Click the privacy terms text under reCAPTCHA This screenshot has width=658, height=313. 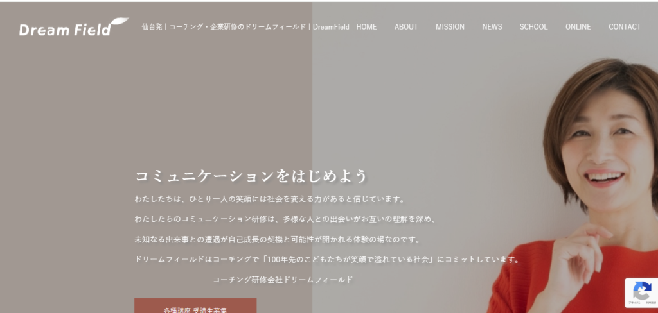(x=641, y=302)
